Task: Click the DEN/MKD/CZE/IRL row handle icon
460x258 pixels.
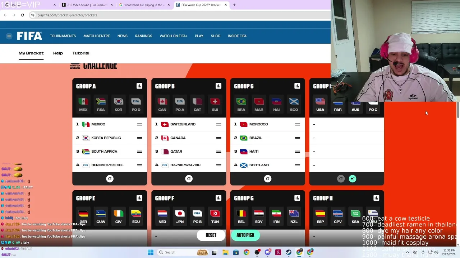Action: 139,165
